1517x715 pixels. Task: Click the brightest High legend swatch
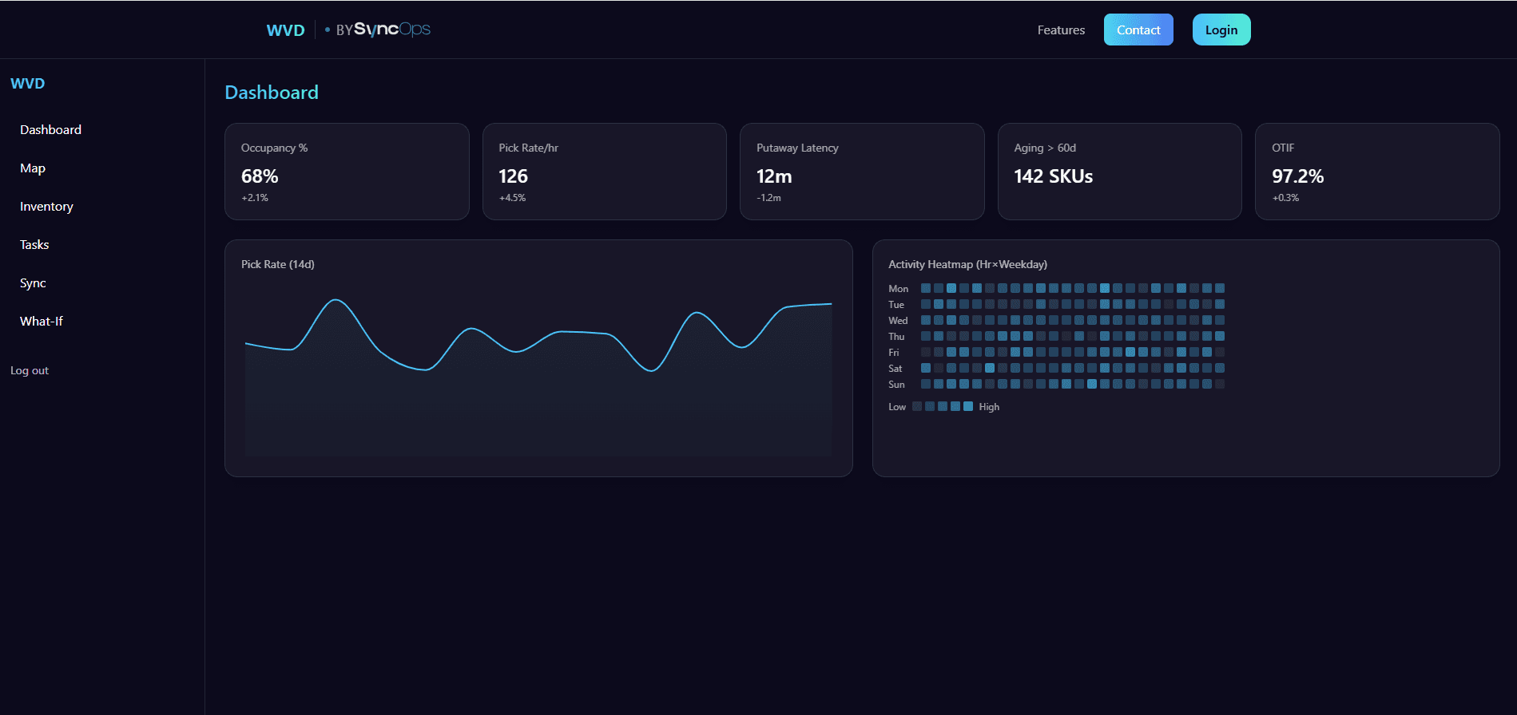click(968, 406)
